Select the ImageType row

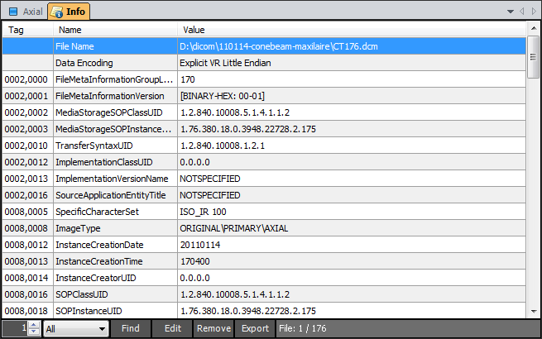pyautogui.click(x=264, y=228)
